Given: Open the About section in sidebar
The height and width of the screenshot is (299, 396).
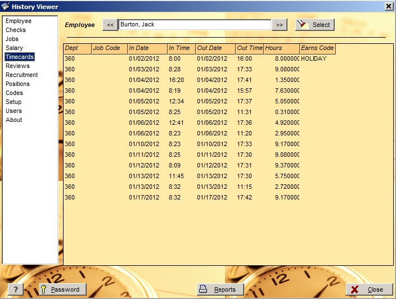Looking at the screenshot, I should click(14, 120).
